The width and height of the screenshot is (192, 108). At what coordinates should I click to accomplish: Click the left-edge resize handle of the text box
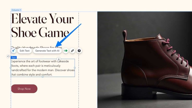[x=11, y=68]
